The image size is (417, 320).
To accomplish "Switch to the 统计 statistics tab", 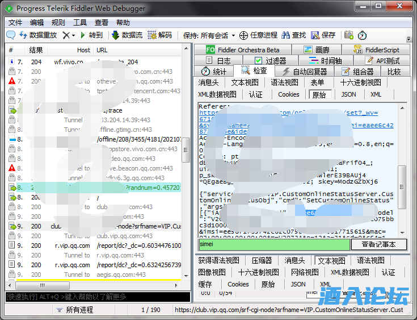I will 214,72.
